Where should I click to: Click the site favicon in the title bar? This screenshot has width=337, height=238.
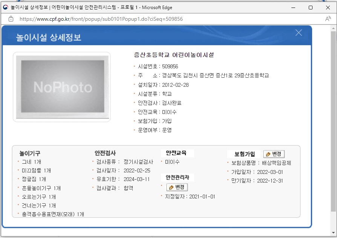(5, 7)
